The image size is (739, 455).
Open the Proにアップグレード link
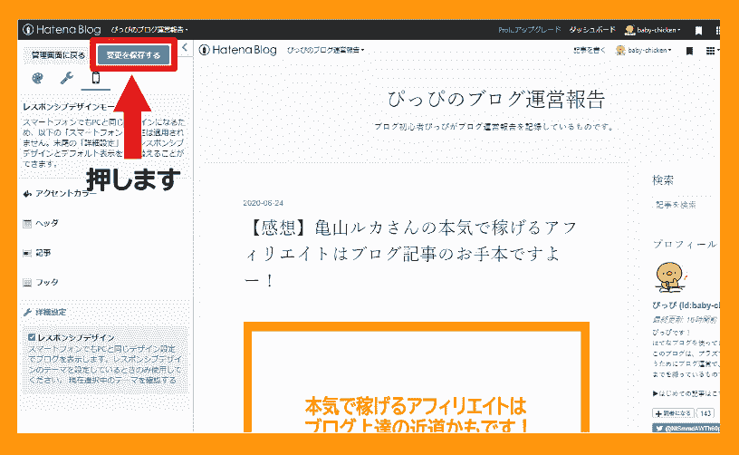pyautogui.click(x=529, y=30)
